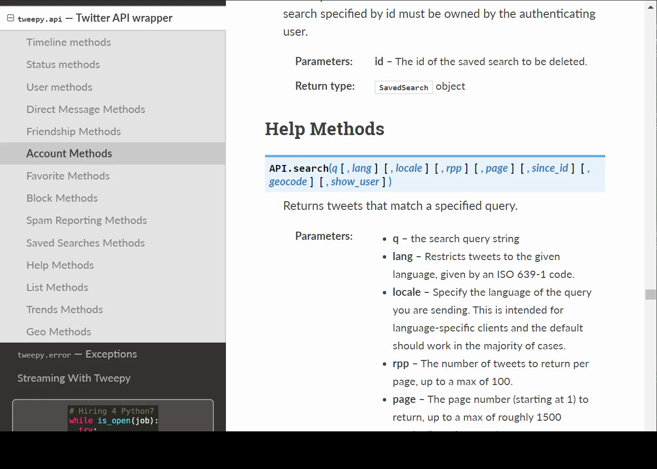657x469 pixels.
Task: Open Streaming With Tweepy page
Action: (x=74, y=378)
